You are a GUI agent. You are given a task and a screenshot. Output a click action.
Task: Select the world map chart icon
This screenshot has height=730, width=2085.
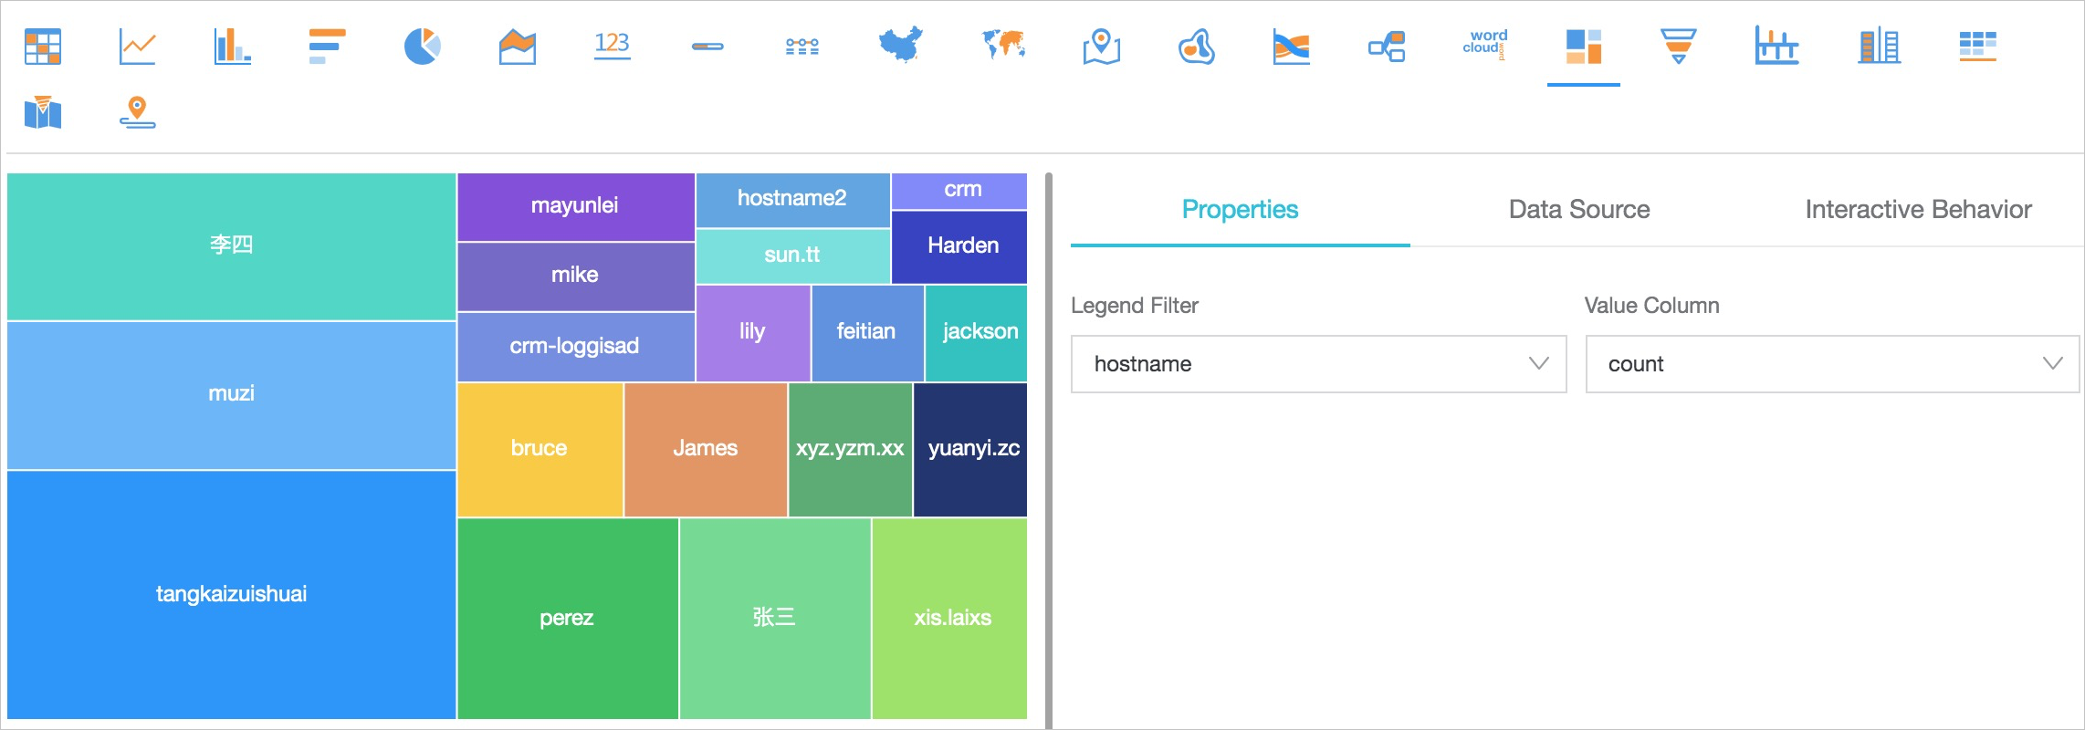(x=1002, y=46)
